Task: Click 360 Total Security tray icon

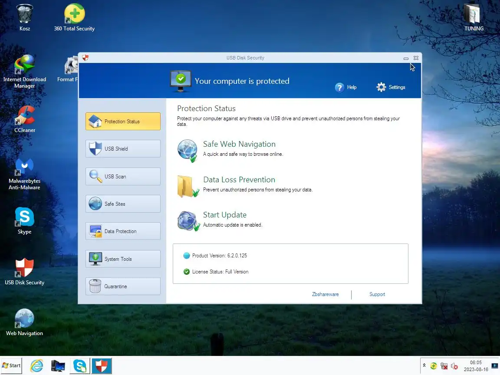Action: coord(433,366)
